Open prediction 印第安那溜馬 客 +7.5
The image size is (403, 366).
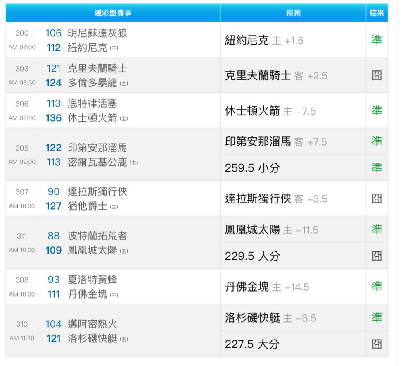coord(276,141)
